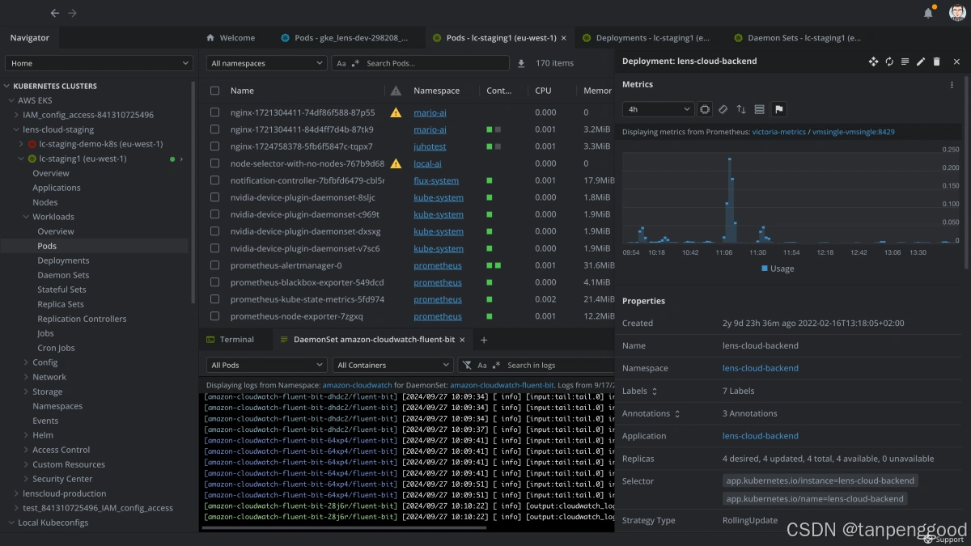Collapse the Workloads tree group
Viewport: 971px width, 546px height.
pos(27,217)
